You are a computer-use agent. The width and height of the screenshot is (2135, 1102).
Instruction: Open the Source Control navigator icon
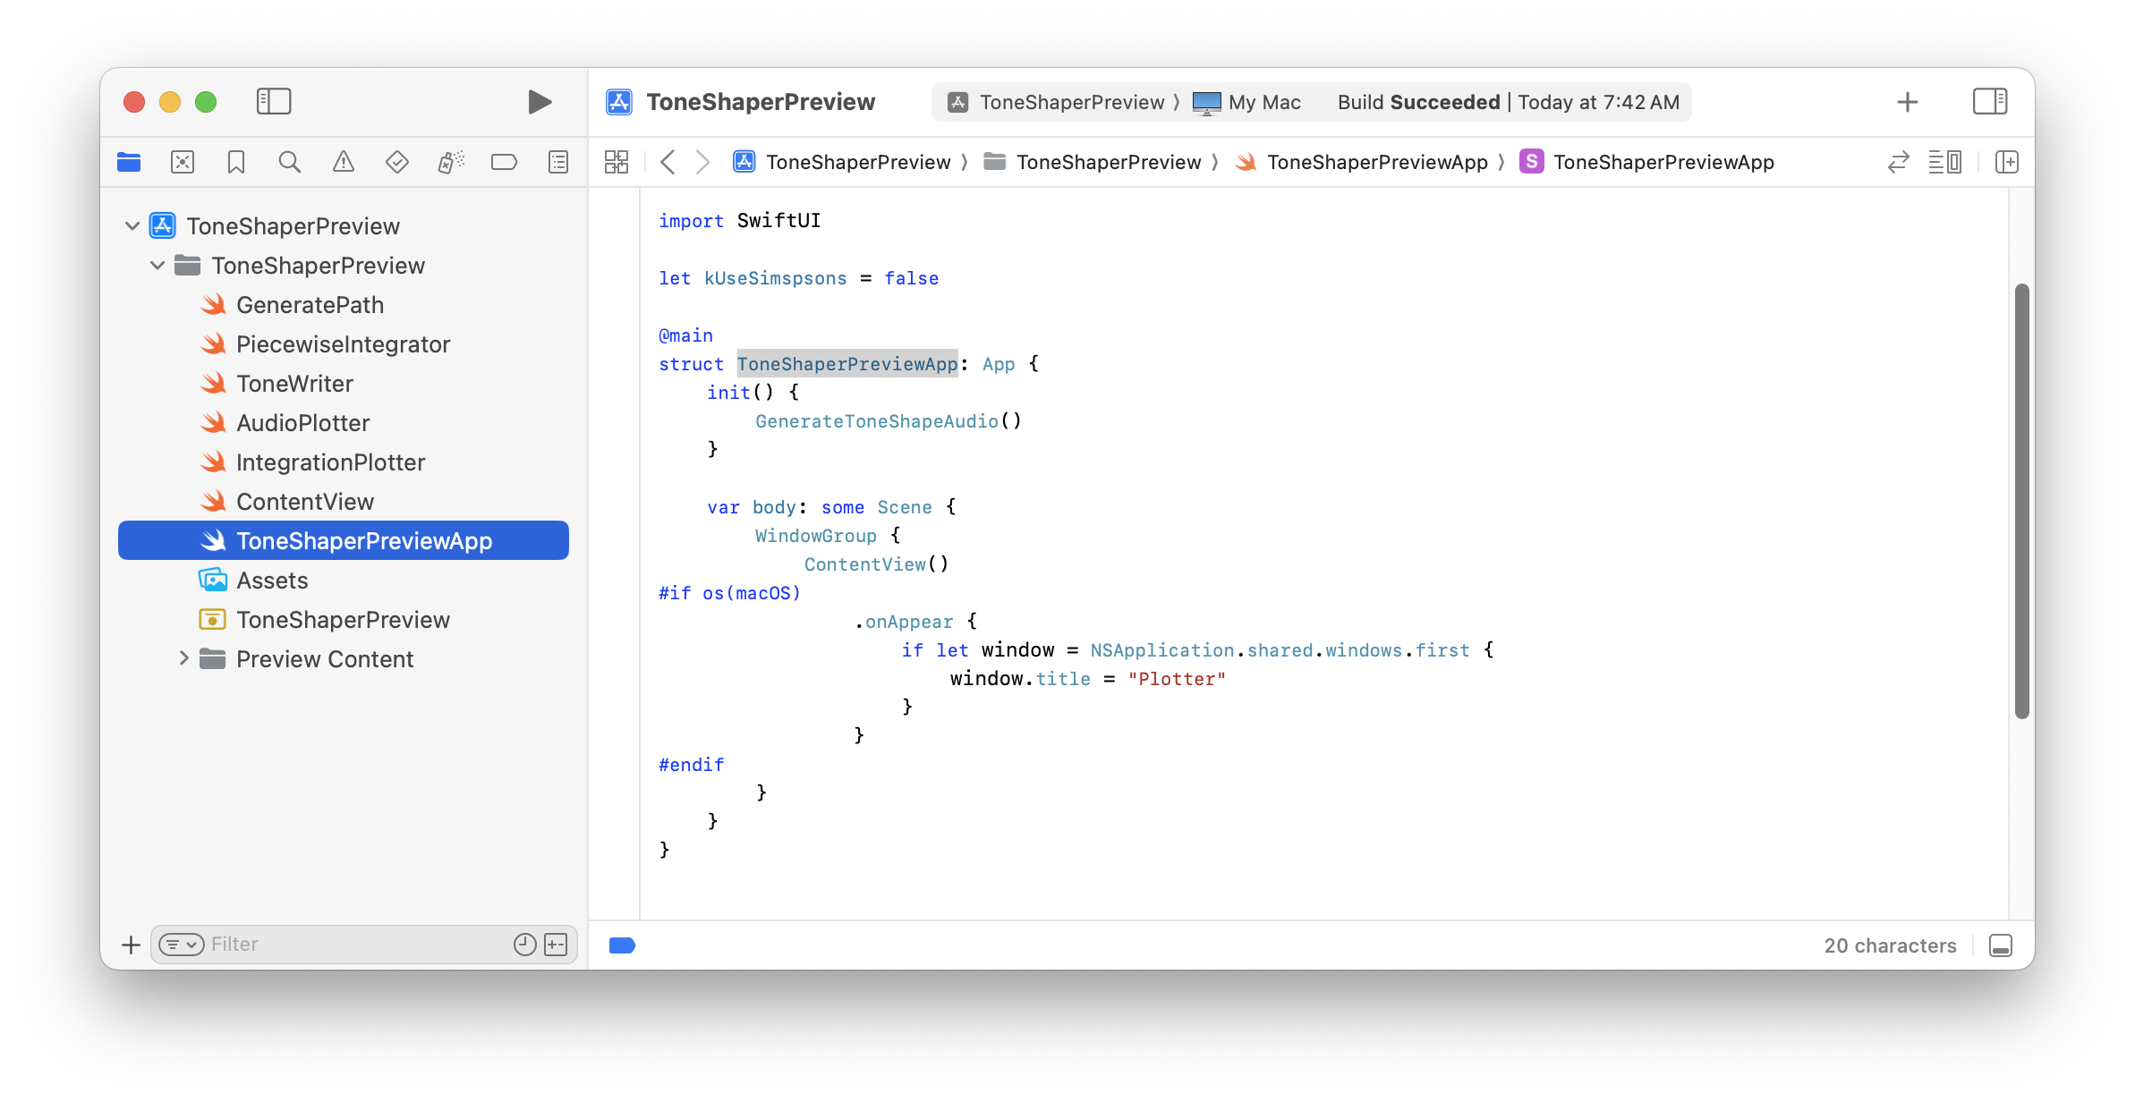[183, 162]
